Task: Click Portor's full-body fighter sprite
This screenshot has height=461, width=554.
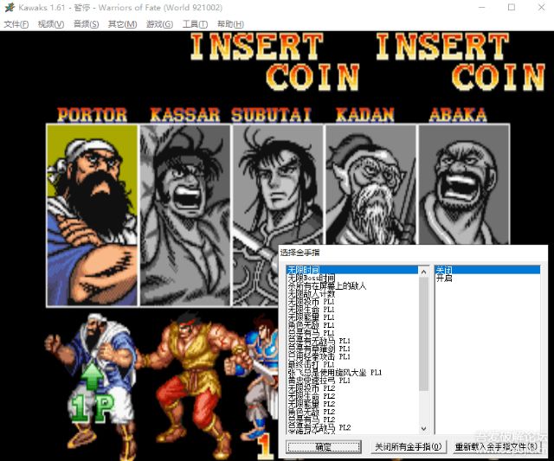Action: [x=93, y=383]
